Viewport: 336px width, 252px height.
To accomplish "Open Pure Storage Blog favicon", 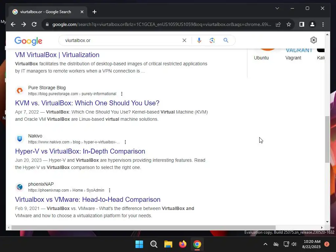I will pos(20,91).
